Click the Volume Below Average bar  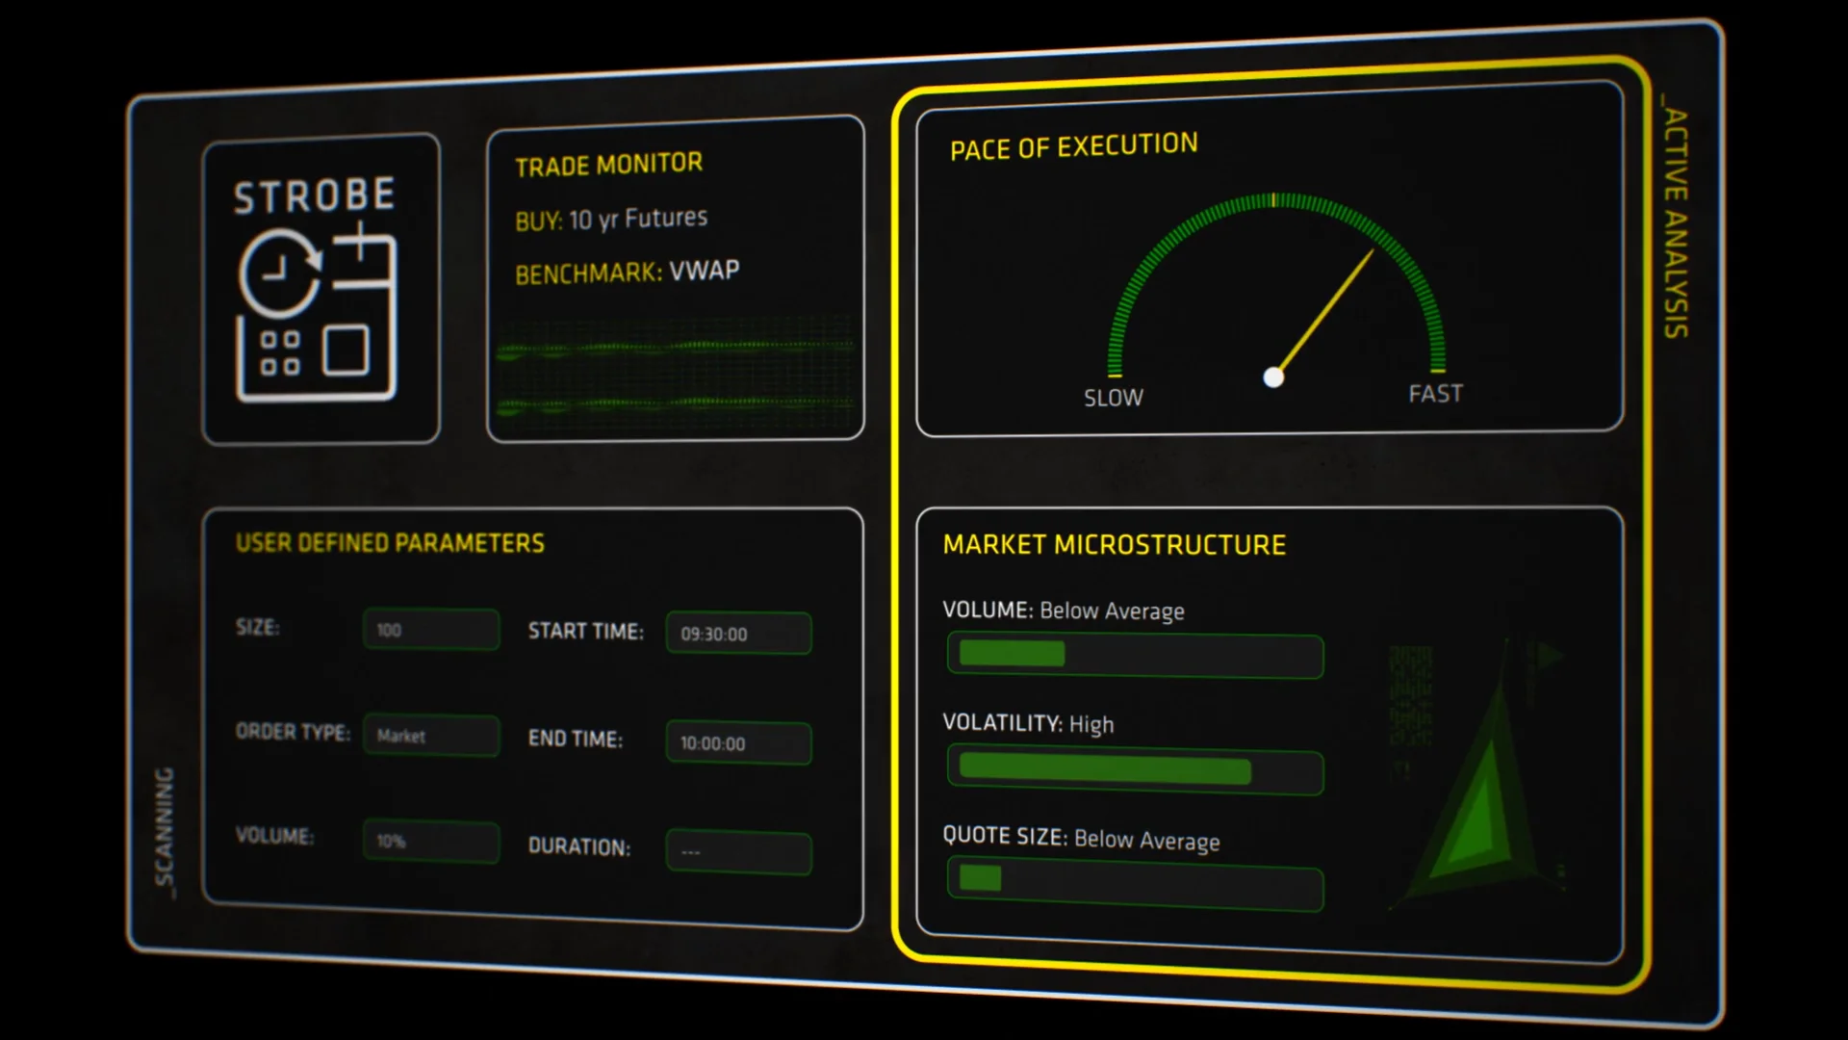[x=1135, y=655]
